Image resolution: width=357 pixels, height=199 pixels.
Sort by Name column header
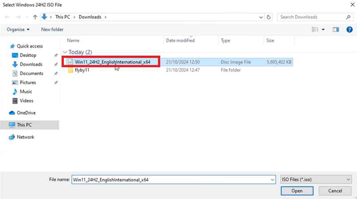73,41
